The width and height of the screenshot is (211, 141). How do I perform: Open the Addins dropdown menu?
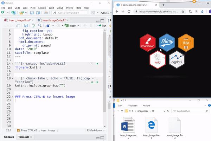pyautogui.click(x=106, y=13)
